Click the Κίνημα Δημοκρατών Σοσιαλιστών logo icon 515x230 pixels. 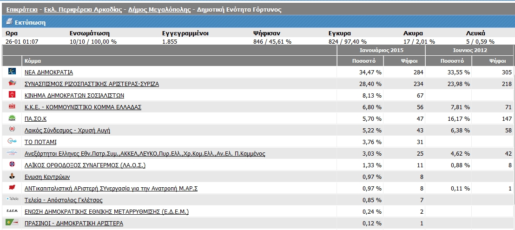pos(13,95)
